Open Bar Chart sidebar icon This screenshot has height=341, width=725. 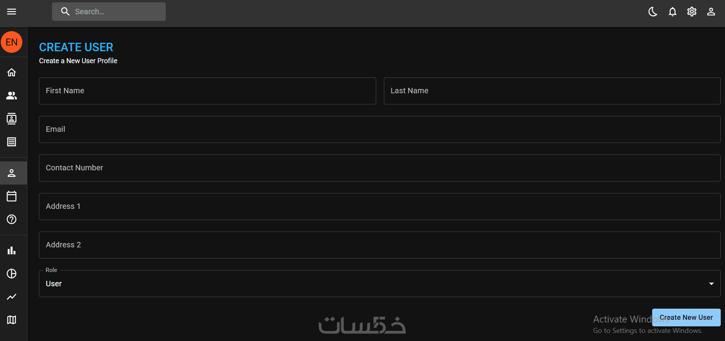(x=12, y=250)
